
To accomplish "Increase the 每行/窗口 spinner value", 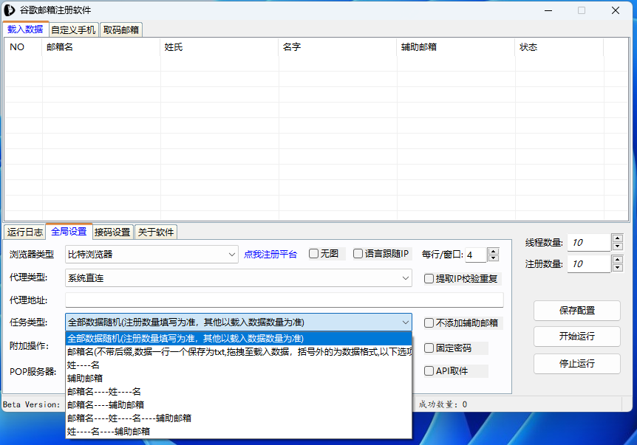I will point(494,251).
